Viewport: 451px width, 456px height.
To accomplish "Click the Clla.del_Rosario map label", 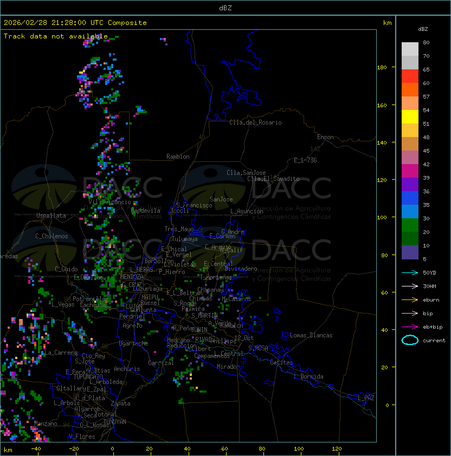I will (255, 122).
